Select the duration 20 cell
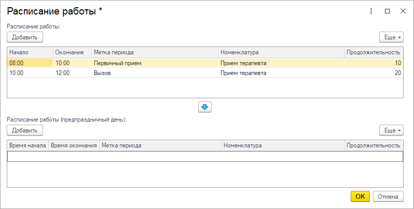 click(x=372, y=73)
